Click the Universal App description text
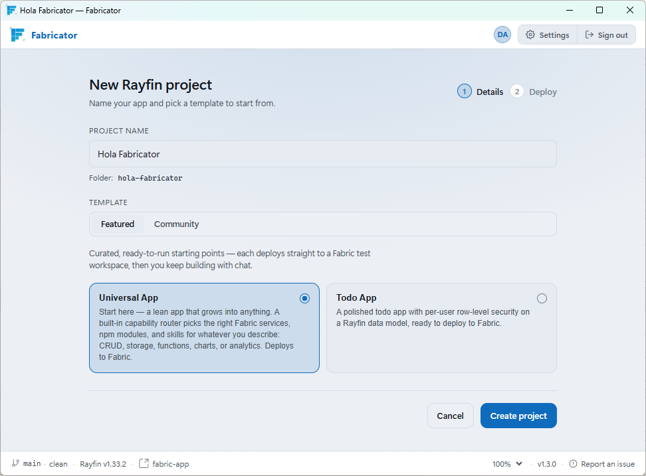Viewport: 646px width, 476px height. pyautogui.click(x=197, y=335)
